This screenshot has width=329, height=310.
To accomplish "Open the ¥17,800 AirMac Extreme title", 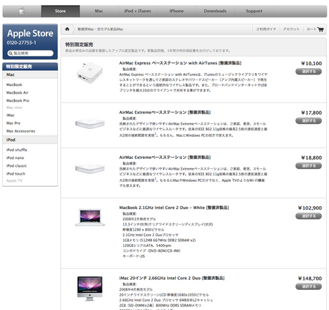I will pos(165,112).
